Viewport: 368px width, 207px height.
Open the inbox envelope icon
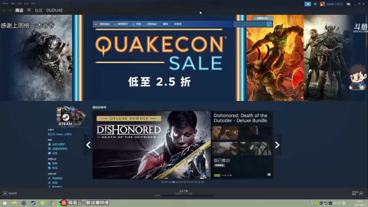click(x=315, y=4)
